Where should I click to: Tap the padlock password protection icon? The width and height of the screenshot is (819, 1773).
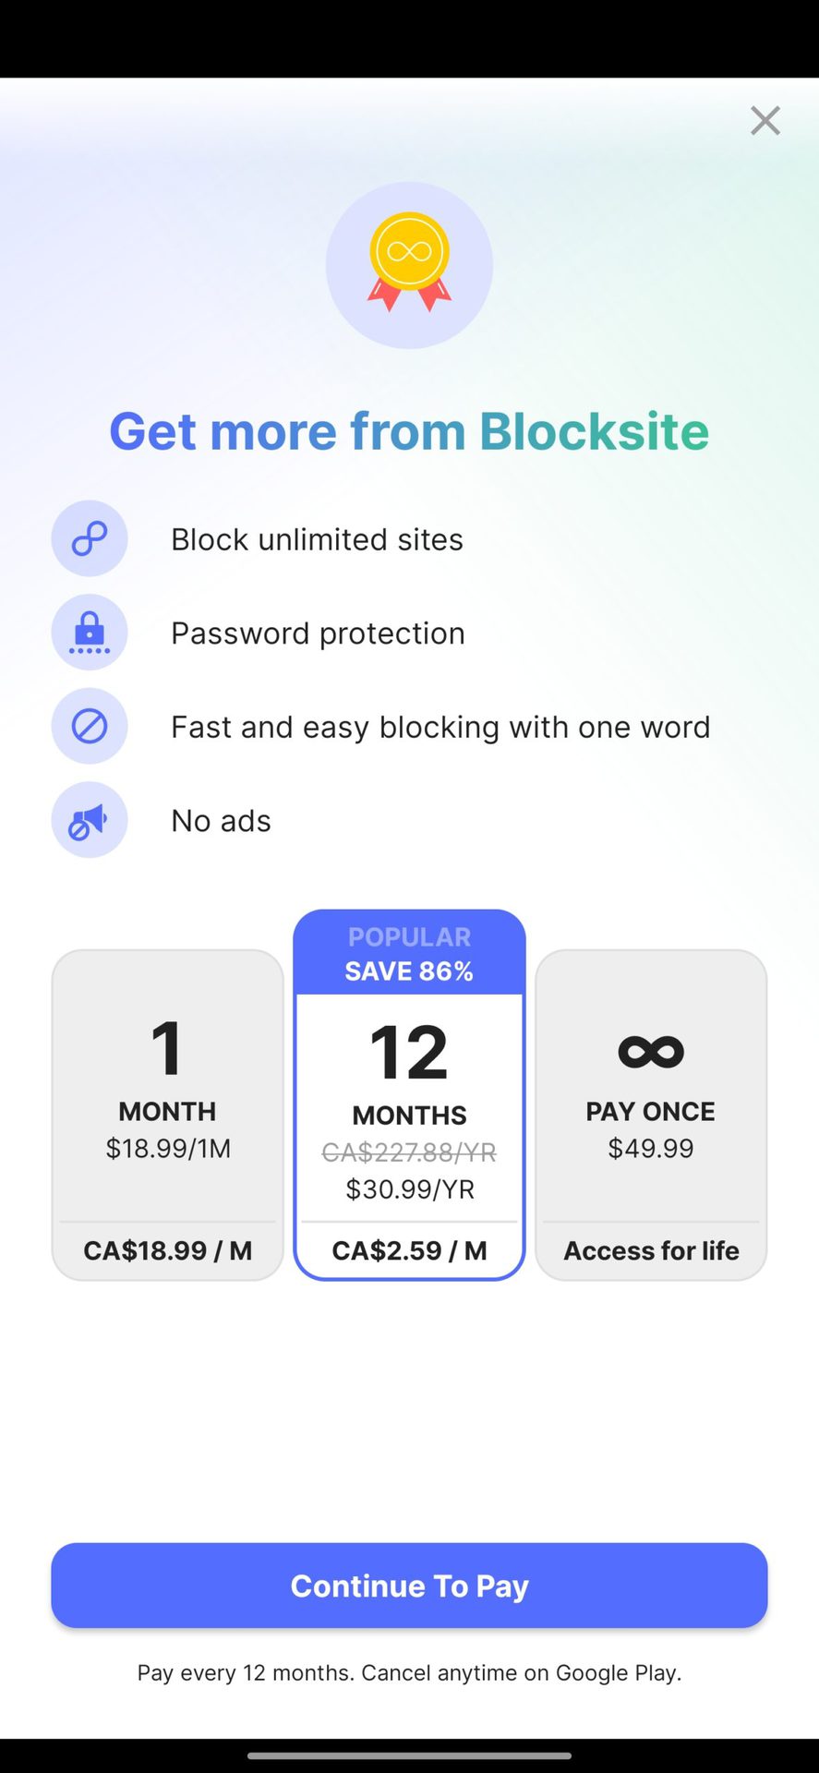coord(90,633)
